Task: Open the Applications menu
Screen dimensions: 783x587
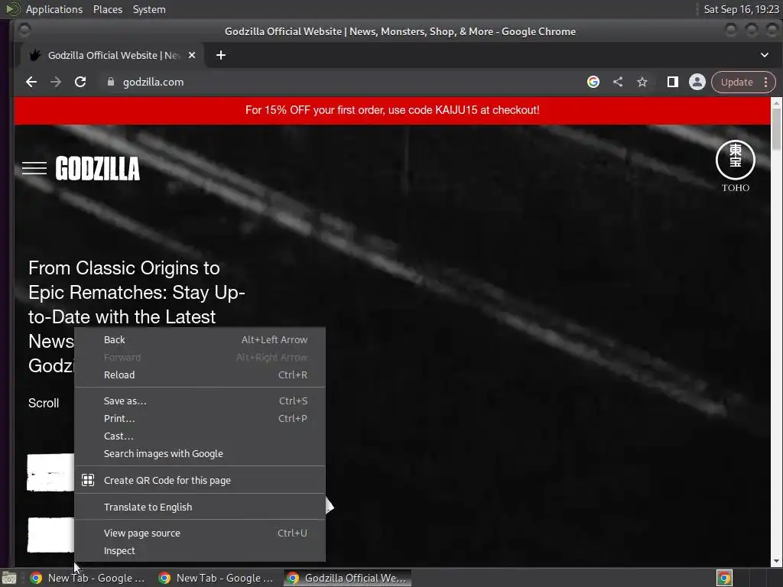Action: pos(54,9)
